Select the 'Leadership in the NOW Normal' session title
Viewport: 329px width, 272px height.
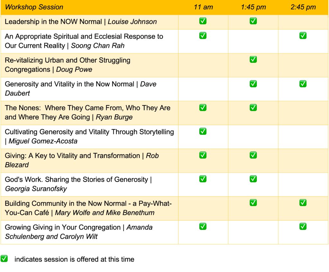coord(53,21)
